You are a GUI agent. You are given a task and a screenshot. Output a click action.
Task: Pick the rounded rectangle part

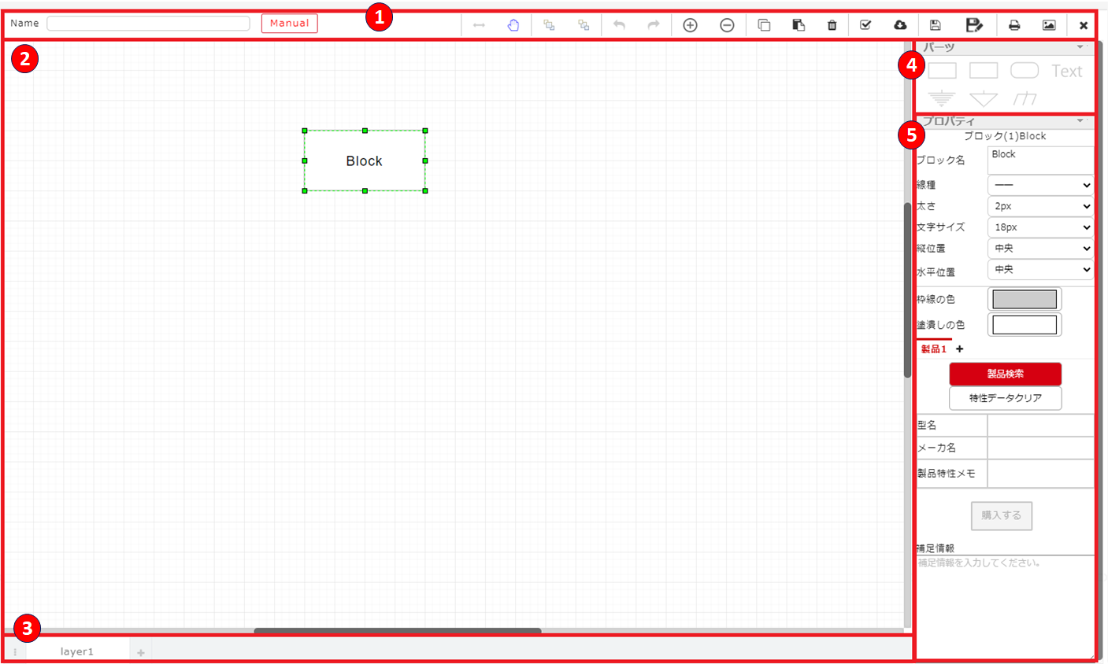pyautogui.click(x=1024, y=71)
